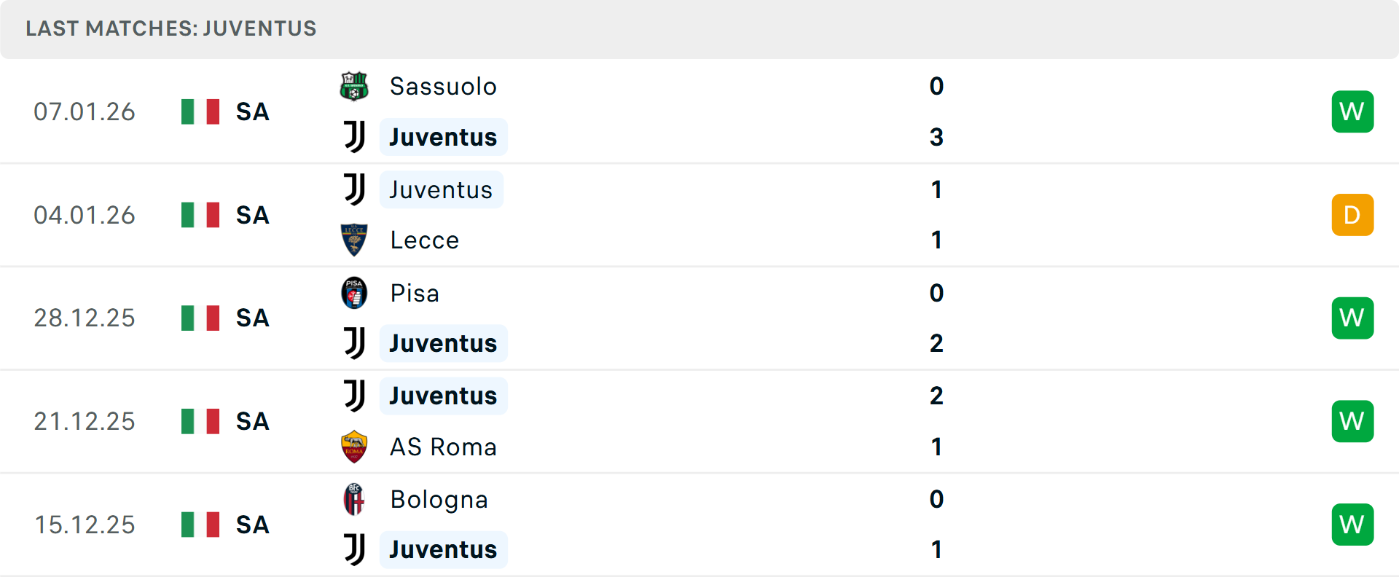Click the 04.01.26 match date
The image size is (1399, 577).
coord(85,215)
